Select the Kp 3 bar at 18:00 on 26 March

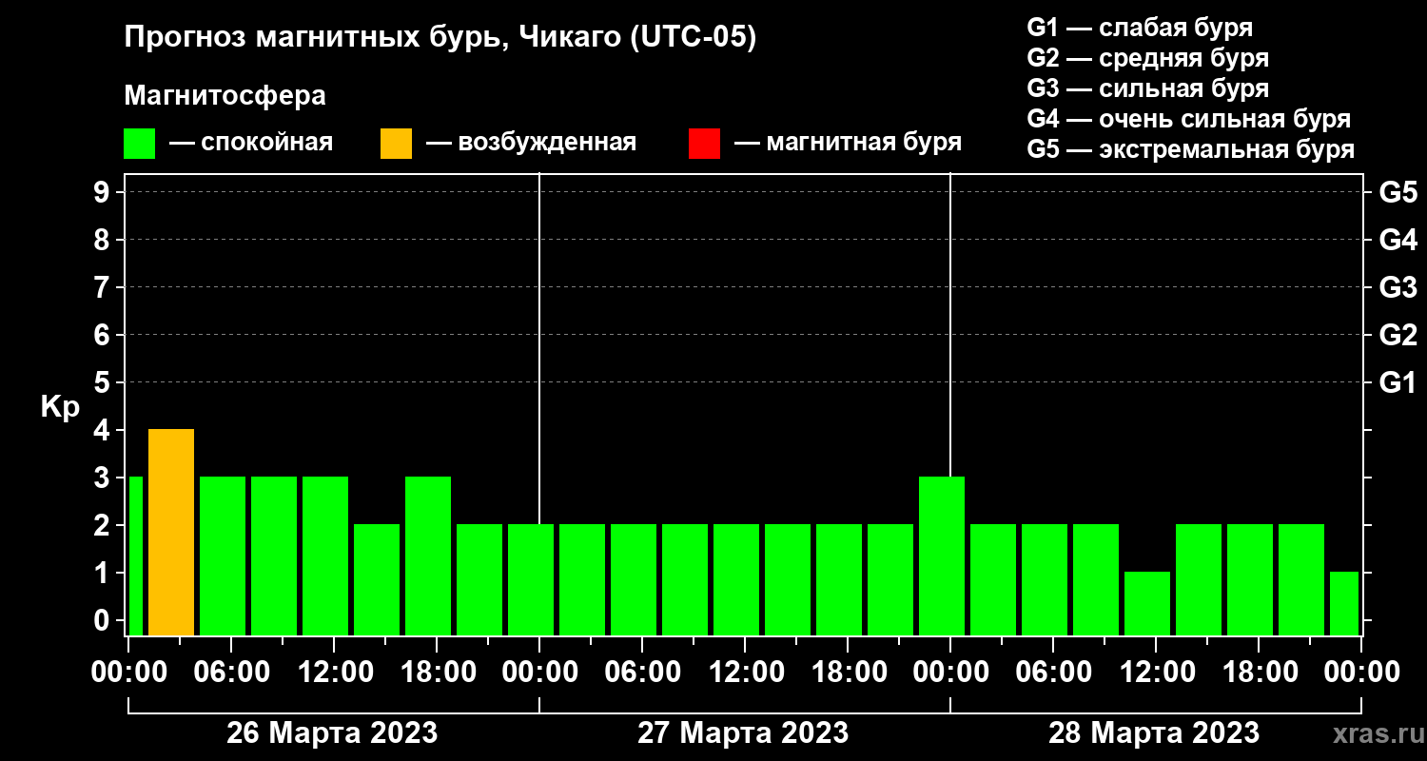click(428, 556)
